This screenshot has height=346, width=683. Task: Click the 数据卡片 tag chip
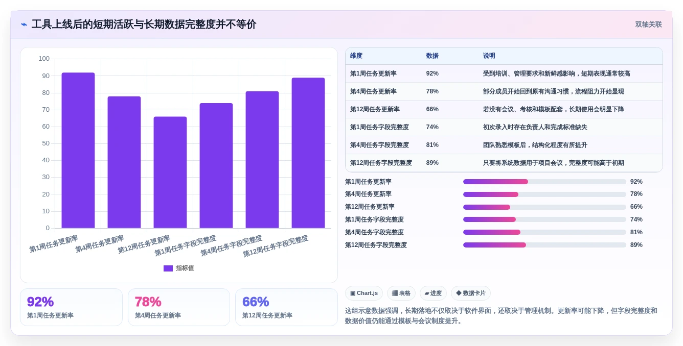coord(471,293)
